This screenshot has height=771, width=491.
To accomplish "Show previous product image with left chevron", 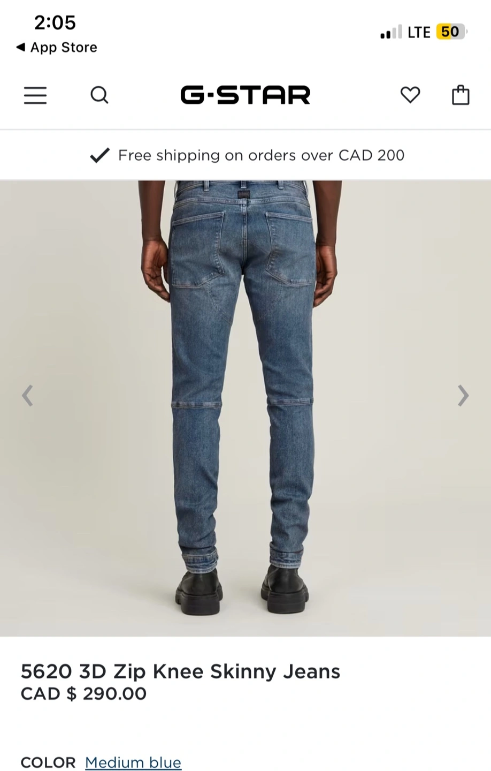I will [x=27, y=396].
